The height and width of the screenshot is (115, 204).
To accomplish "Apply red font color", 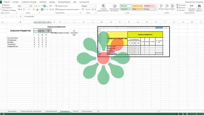I will (37, 9).
